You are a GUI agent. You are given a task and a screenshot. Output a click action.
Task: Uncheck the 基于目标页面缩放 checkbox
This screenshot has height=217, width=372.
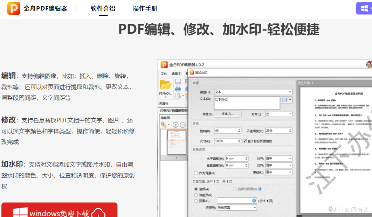pos(245,141)
